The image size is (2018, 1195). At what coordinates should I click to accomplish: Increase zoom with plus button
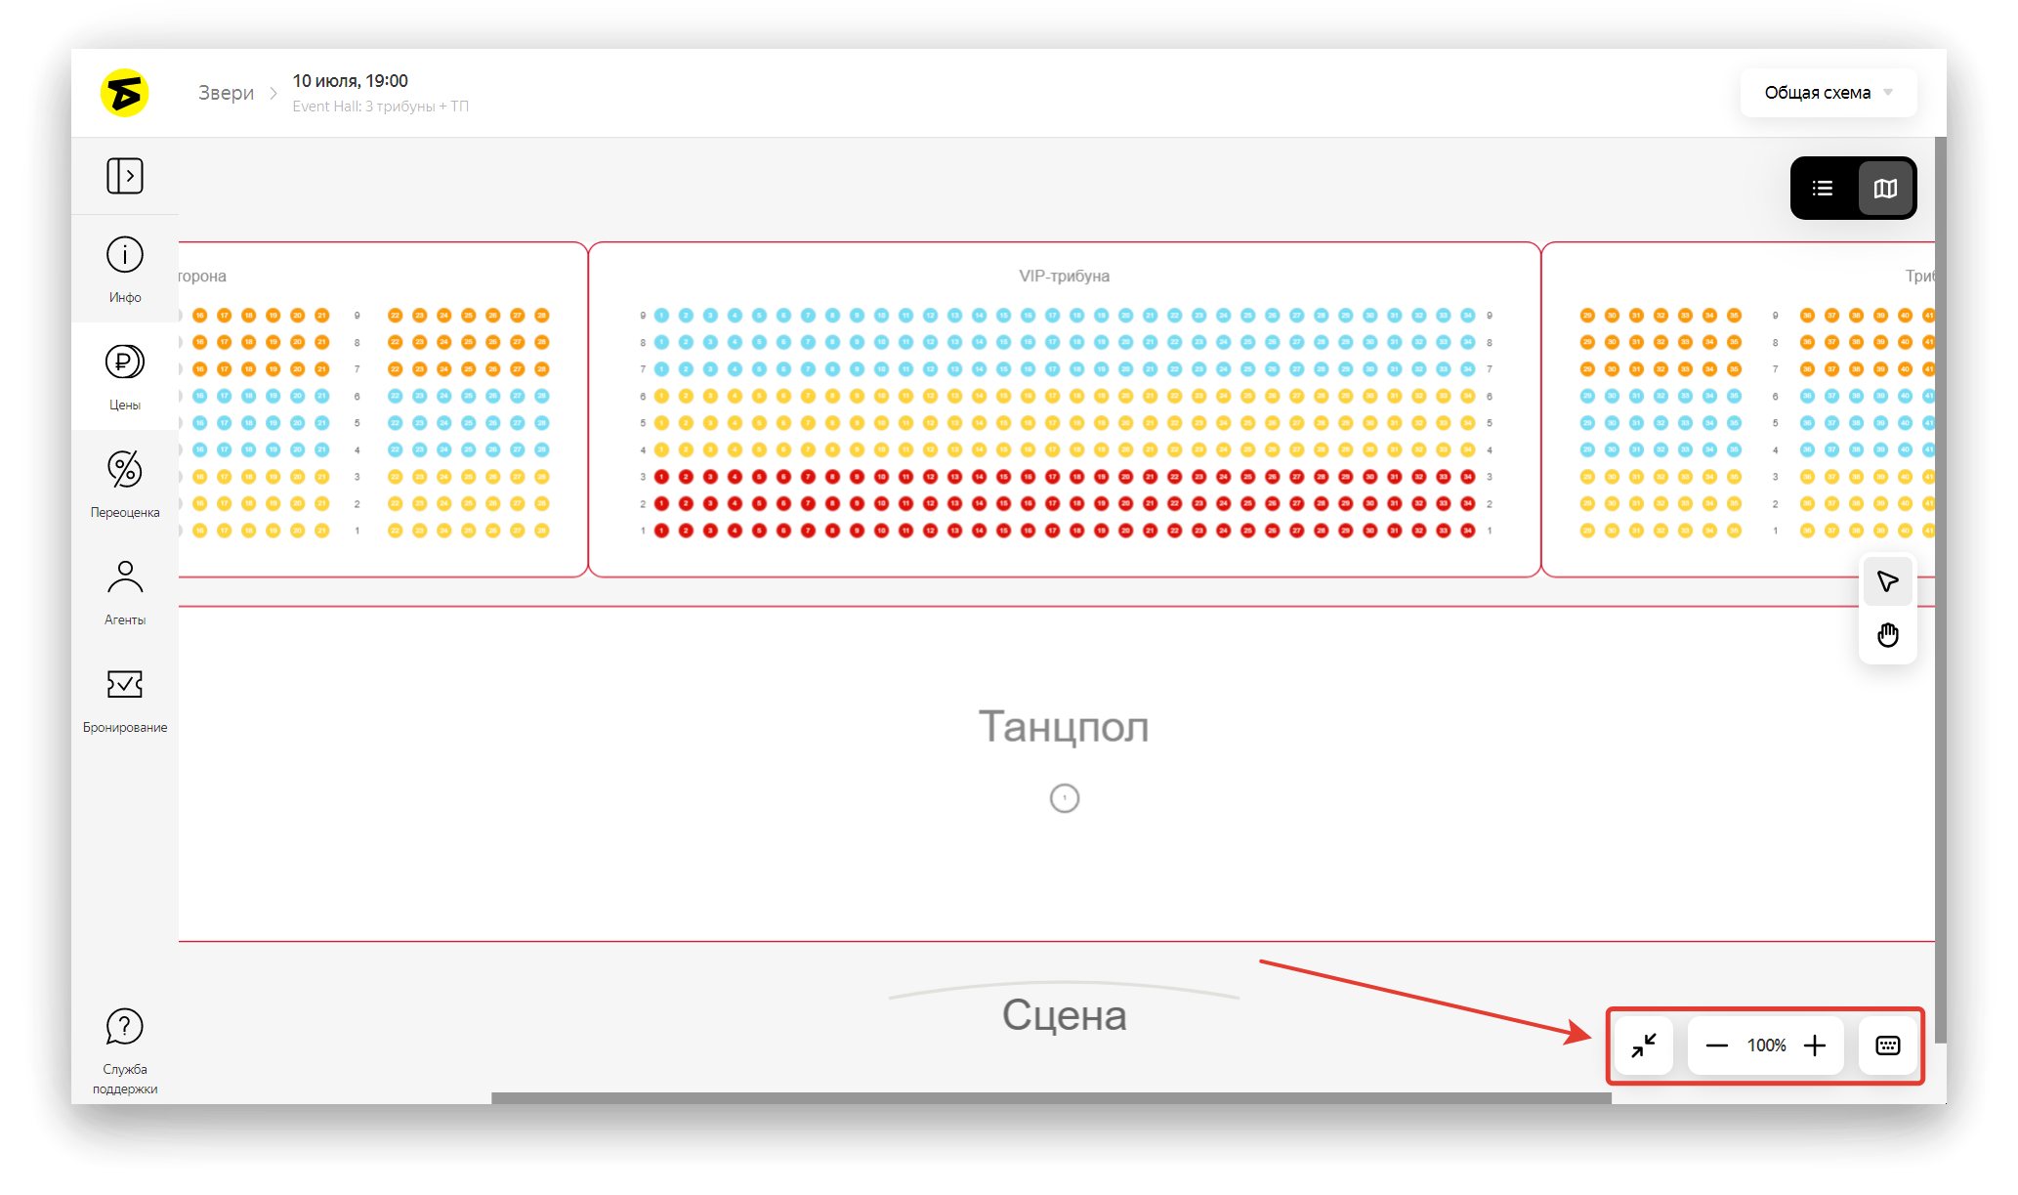1815,1046
